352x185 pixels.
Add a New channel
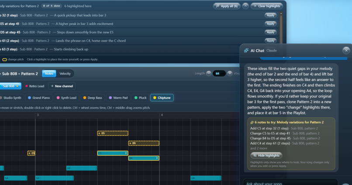pos(62,86)
